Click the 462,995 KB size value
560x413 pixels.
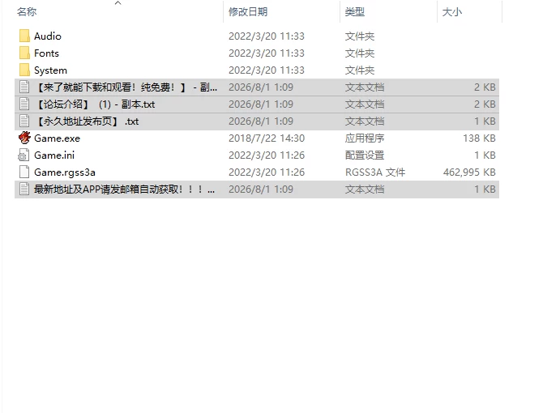tap(469, 172)
